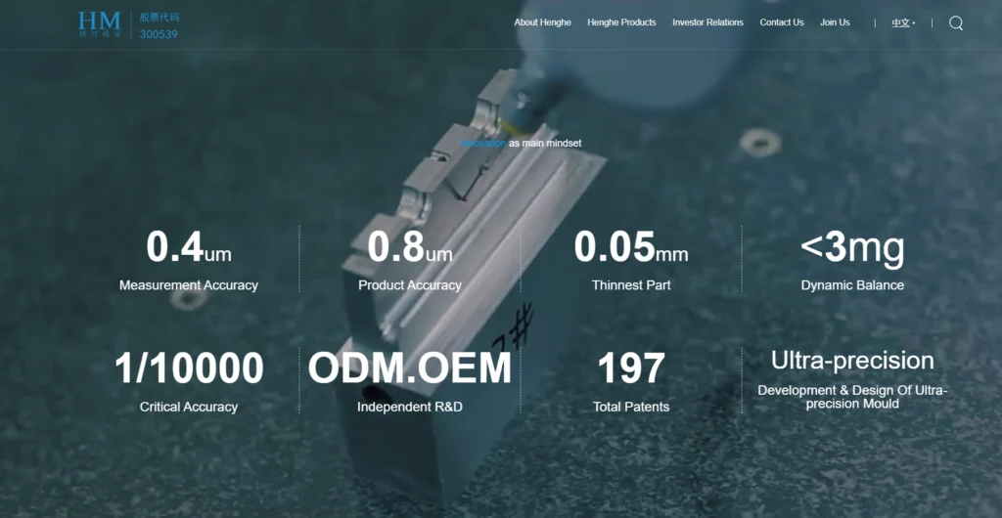The width and height of the screenshot is (1002, 518).
Task: Click the <3mg Dynamic Balance figure
Action: click(852, 248)
